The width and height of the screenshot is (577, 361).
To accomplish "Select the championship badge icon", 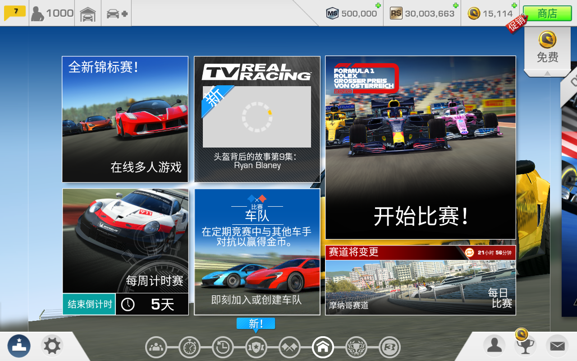I will click(256, 347).
